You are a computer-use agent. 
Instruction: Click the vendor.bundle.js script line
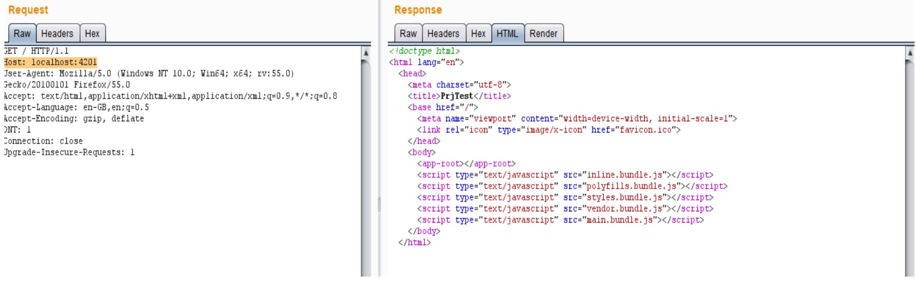[565, 208]
